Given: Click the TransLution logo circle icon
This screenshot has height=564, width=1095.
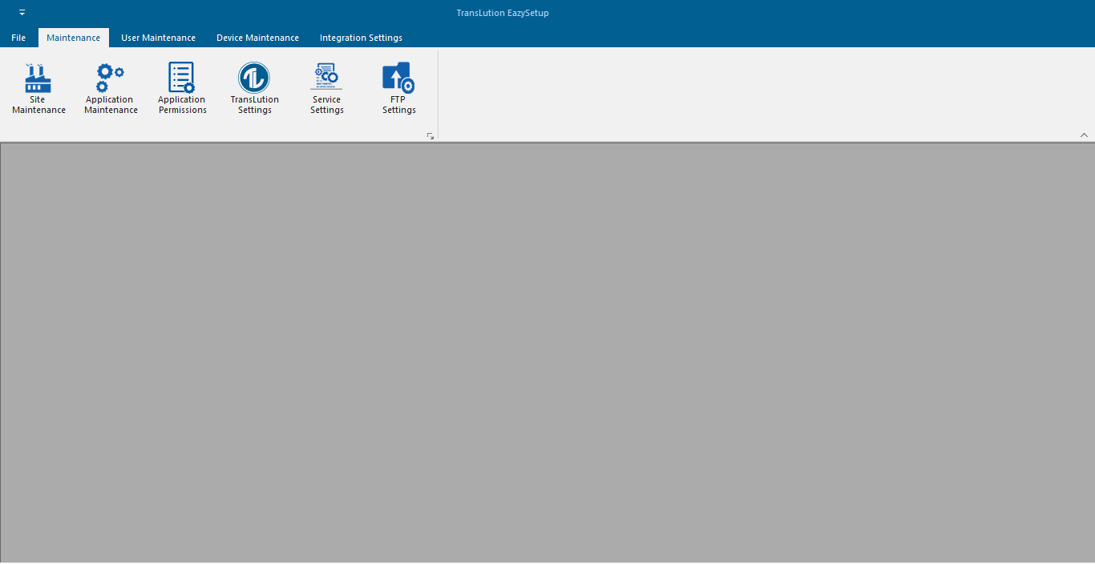Looking at the screenshot, I should (x=254, y=76).
